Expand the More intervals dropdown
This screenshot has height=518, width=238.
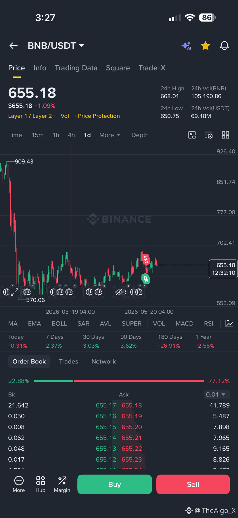point(110,135)
